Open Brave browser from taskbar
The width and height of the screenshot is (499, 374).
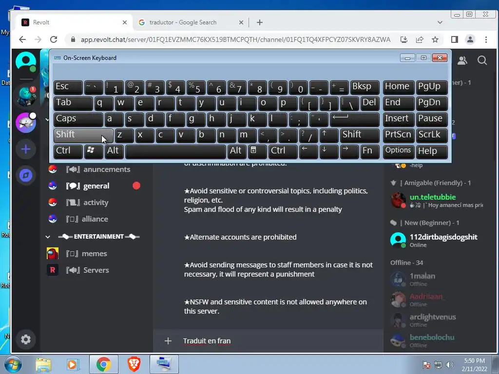click(x=134, y=364)
